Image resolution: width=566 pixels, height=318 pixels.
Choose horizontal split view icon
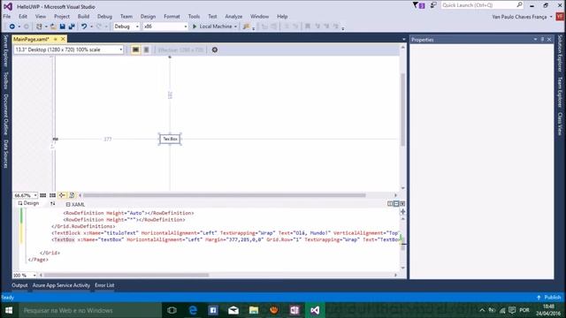click(396, 204)
